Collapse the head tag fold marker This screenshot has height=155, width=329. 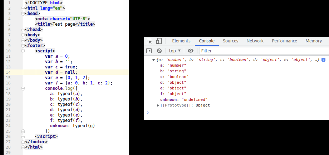pos(23,14)
